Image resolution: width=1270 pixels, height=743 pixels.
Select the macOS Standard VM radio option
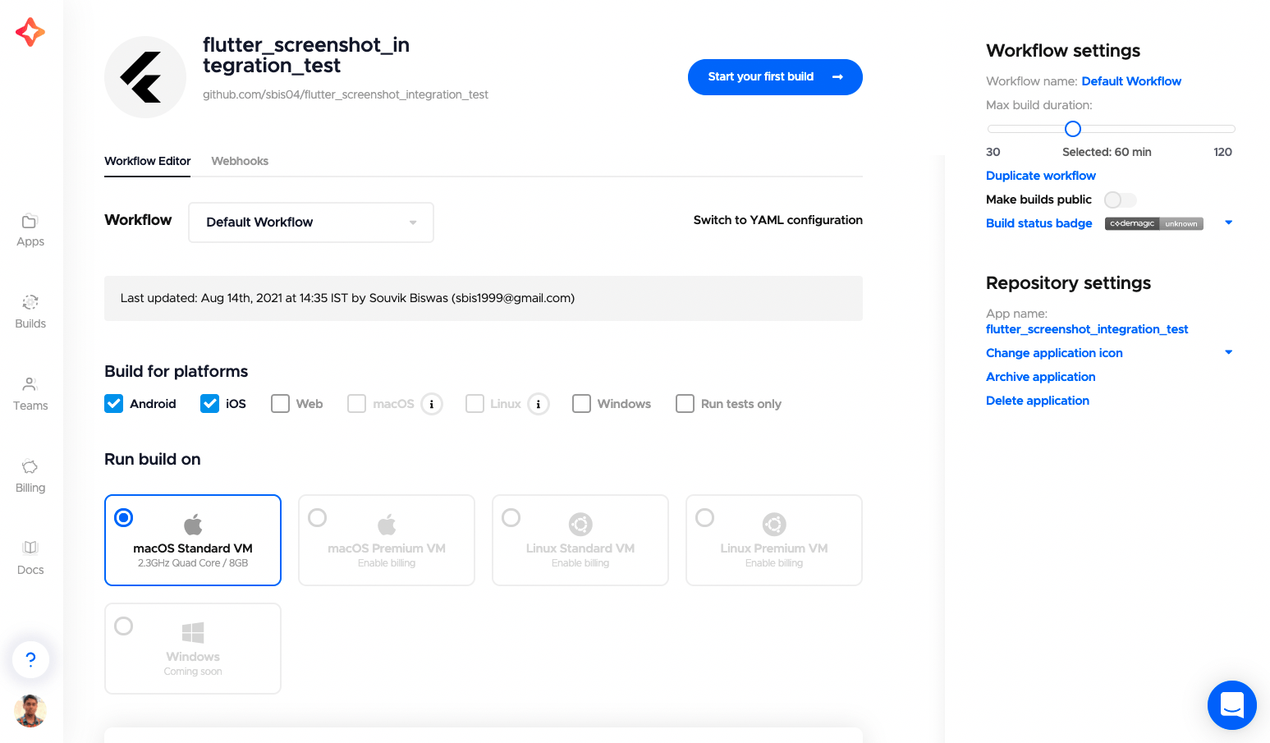point(124,517)
